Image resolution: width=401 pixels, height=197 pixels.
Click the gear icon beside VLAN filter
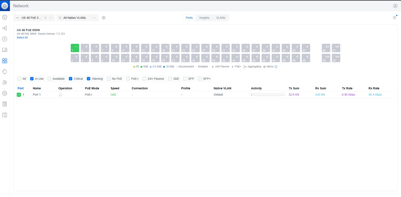[x=104, y=18]
